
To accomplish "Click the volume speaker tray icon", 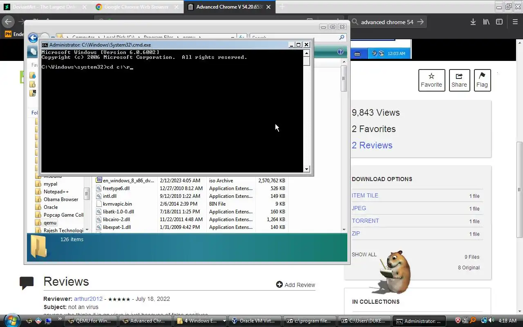I will [x=491, y=320].
